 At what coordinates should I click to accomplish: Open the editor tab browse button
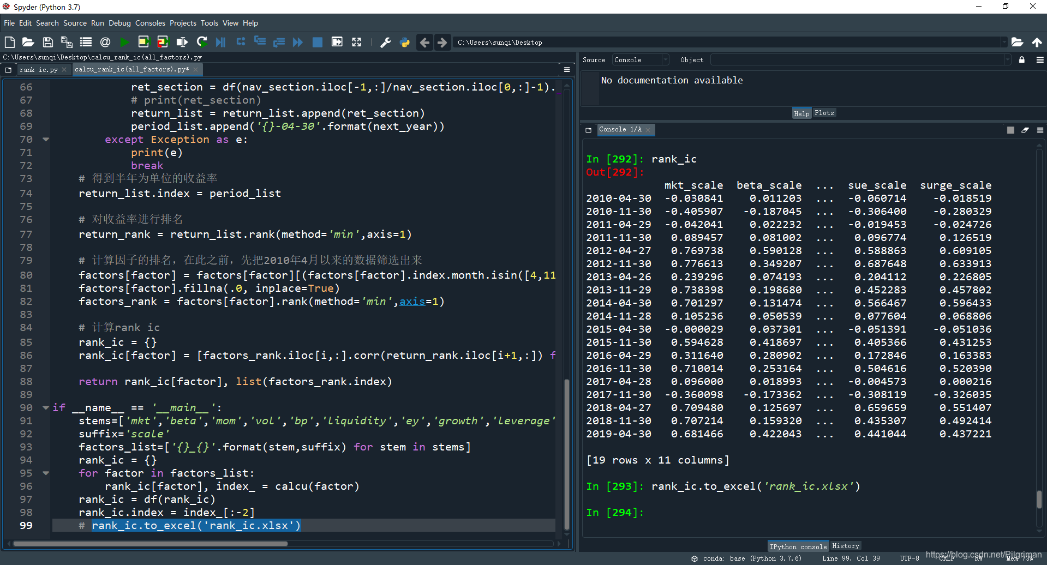(x=8, y=70)
